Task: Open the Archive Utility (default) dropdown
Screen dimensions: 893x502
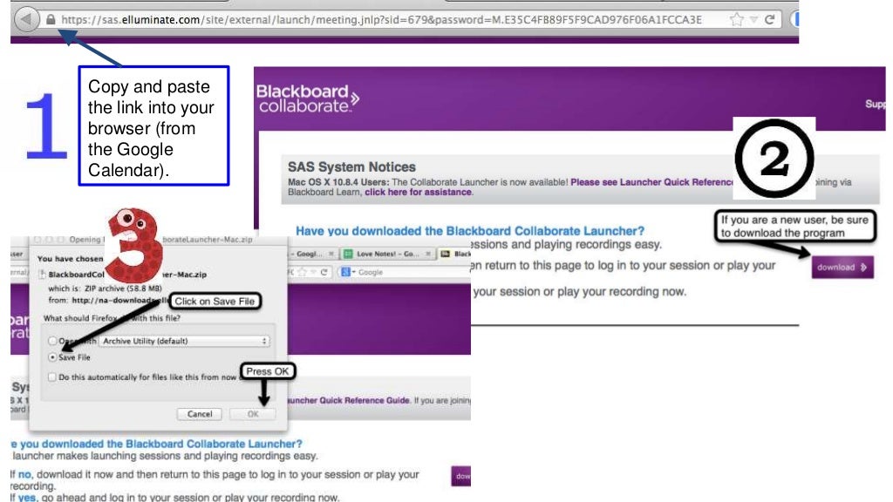Action: click(x=185, y=341)
